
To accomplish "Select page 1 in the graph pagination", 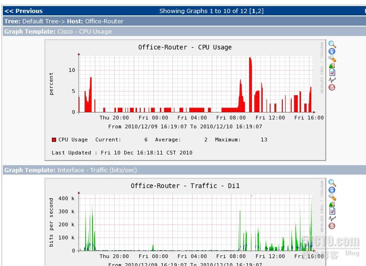I will tap(253, 11).
